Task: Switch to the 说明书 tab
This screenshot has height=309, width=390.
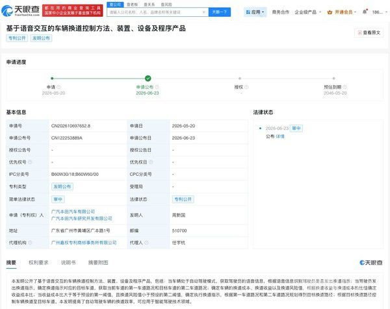Action: [x=68, y=262]
